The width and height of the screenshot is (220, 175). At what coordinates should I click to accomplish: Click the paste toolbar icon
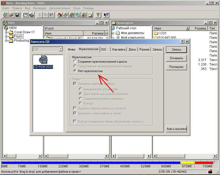point(52,15)
